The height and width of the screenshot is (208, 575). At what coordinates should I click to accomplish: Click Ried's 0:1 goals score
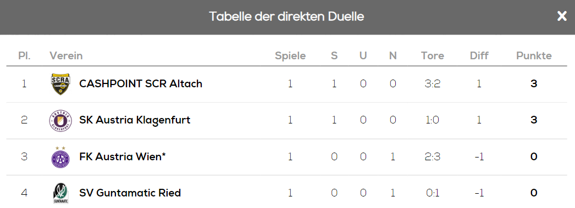click(433, 193)
